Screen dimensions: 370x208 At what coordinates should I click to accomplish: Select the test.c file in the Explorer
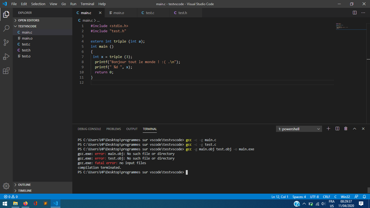pos(26,44)
